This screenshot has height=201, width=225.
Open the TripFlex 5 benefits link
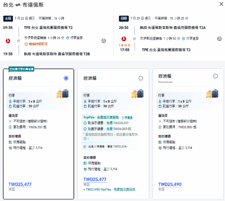(x=127, y=118)
